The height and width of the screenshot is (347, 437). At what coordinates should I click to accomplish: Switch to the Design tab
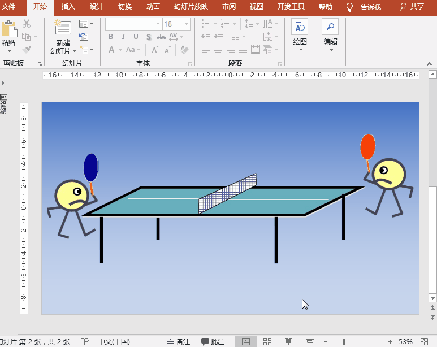click(x=97, y=7)
